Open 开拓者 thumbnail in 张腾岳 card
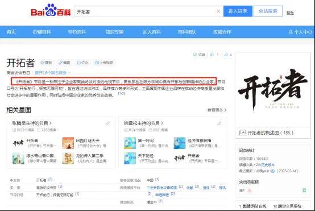315x211 pixels. (18, 143)
